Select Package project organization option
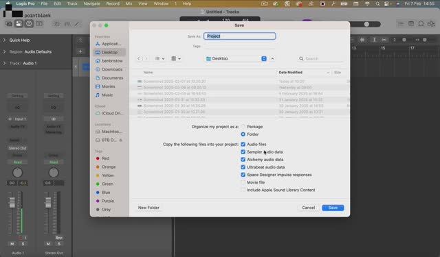The height and width of the screenshot is (257, 440). click(x=243, y=127)
